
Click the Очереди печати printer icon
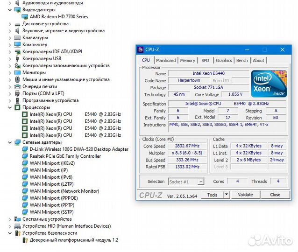[x=17, y=87]
